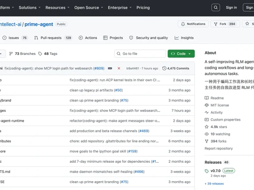The width and height of the screenshot is (254, 190).
Task: Open pull request link #159
Action: (x=132, y=151)
